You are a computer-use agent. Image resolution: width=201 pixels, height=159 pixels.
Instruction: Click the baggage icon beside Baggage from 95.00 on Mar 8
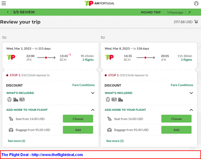[109, 130]
